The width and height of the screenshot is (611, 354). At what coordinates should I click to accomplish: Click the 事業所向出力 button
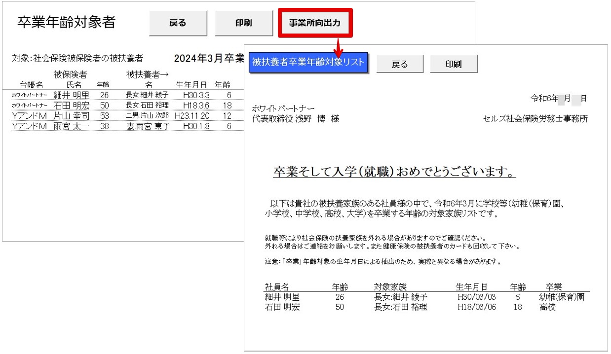coord(315,23)
